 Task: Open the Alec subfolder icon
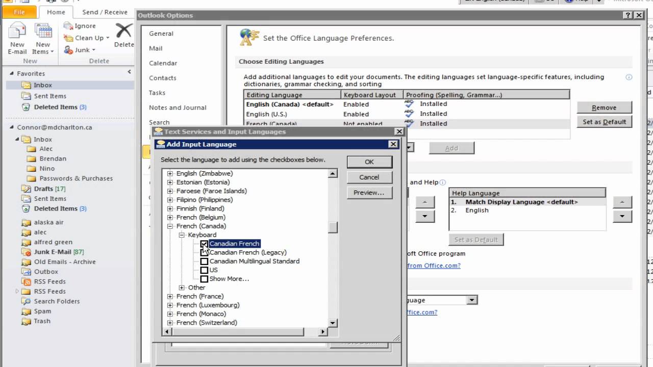coord(31,149)
